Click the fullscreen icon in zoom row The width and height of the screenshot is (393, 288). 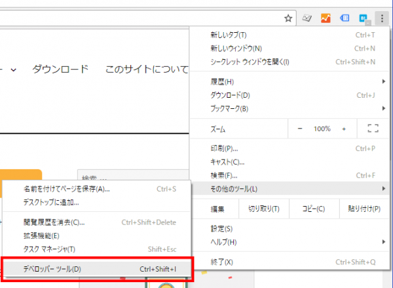point(373,129)
